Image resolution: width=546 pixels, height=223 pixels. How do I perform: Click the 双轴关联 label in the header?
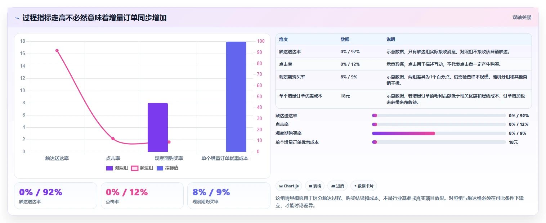pyautogui.click(x=522, y=17)
